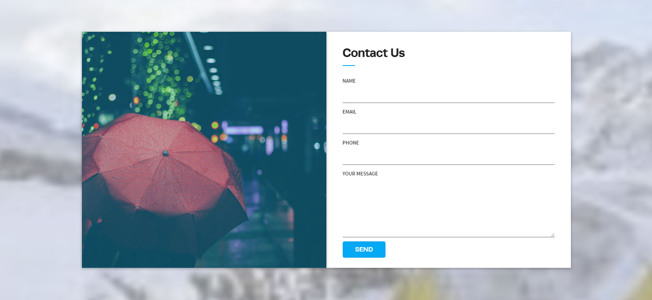
Task: Click the blurred background below the card
Action: point(326,284)
